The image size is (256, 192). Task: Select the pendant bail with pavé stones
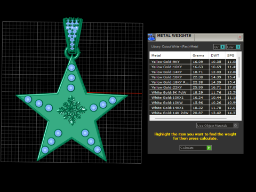[73, 35]
